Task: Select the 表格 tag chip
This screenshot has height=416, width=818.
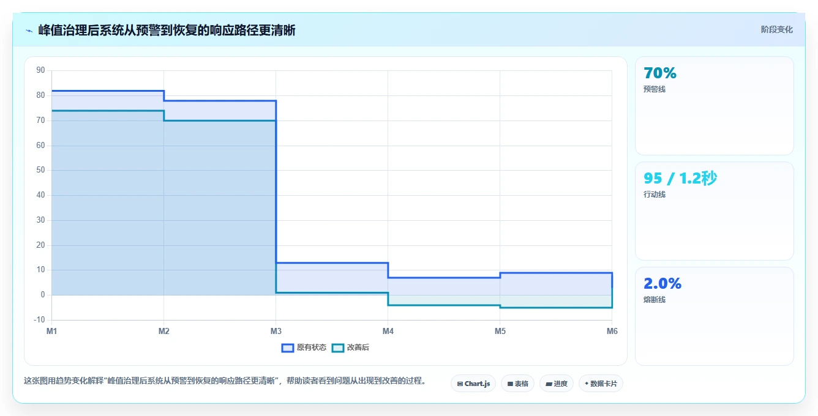Action: (517, 384)
